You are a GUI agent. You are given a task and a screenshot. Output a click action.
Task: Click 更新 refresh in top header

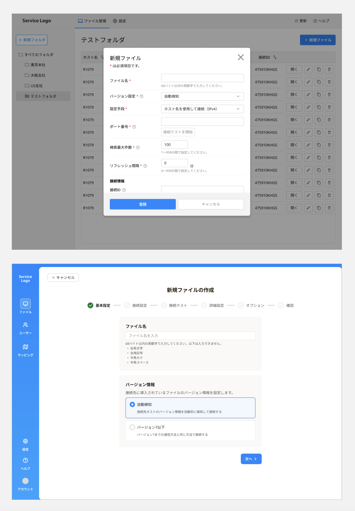pos(301,21)
